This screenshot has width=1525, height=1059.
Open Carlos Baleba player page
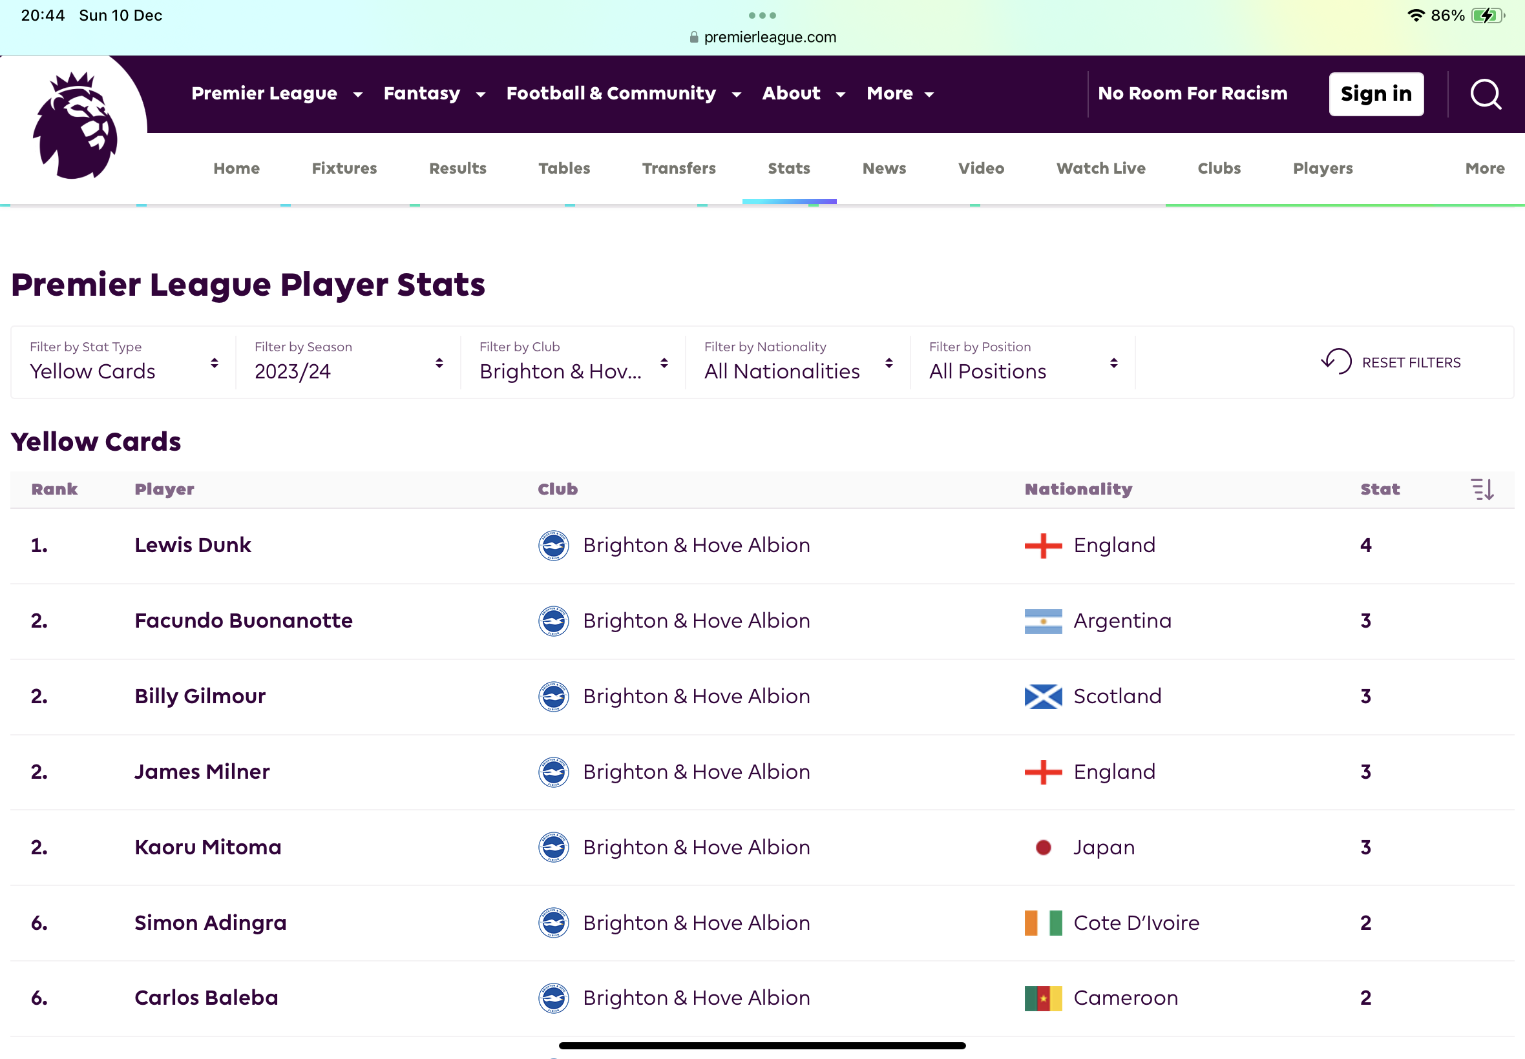pyautogui.click(x=206, y=998)
